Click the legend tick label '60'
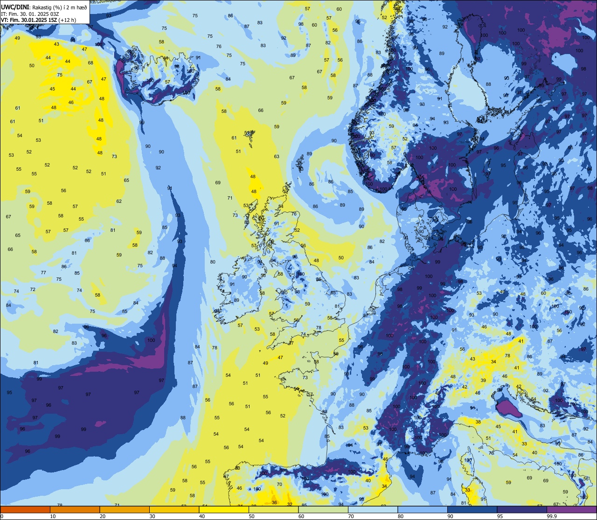Screen dimensions: 597x520 pos(301,516)
